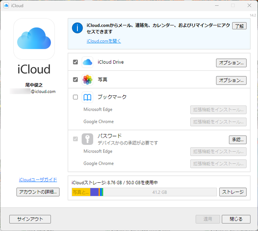
Task: Click the 尾中俊之 account name
Action: point(34,85)
